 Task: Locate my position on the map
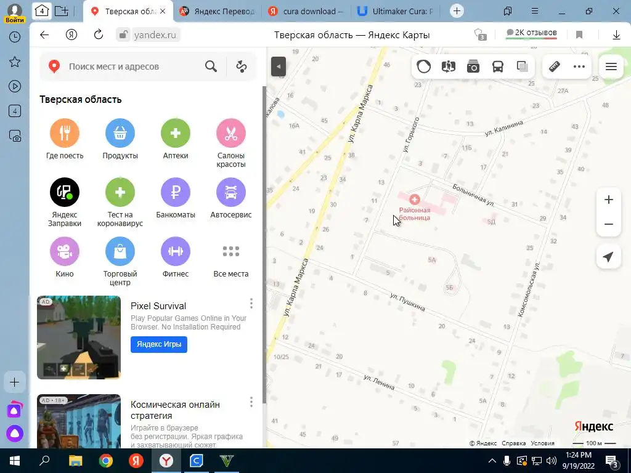point(609,257)
